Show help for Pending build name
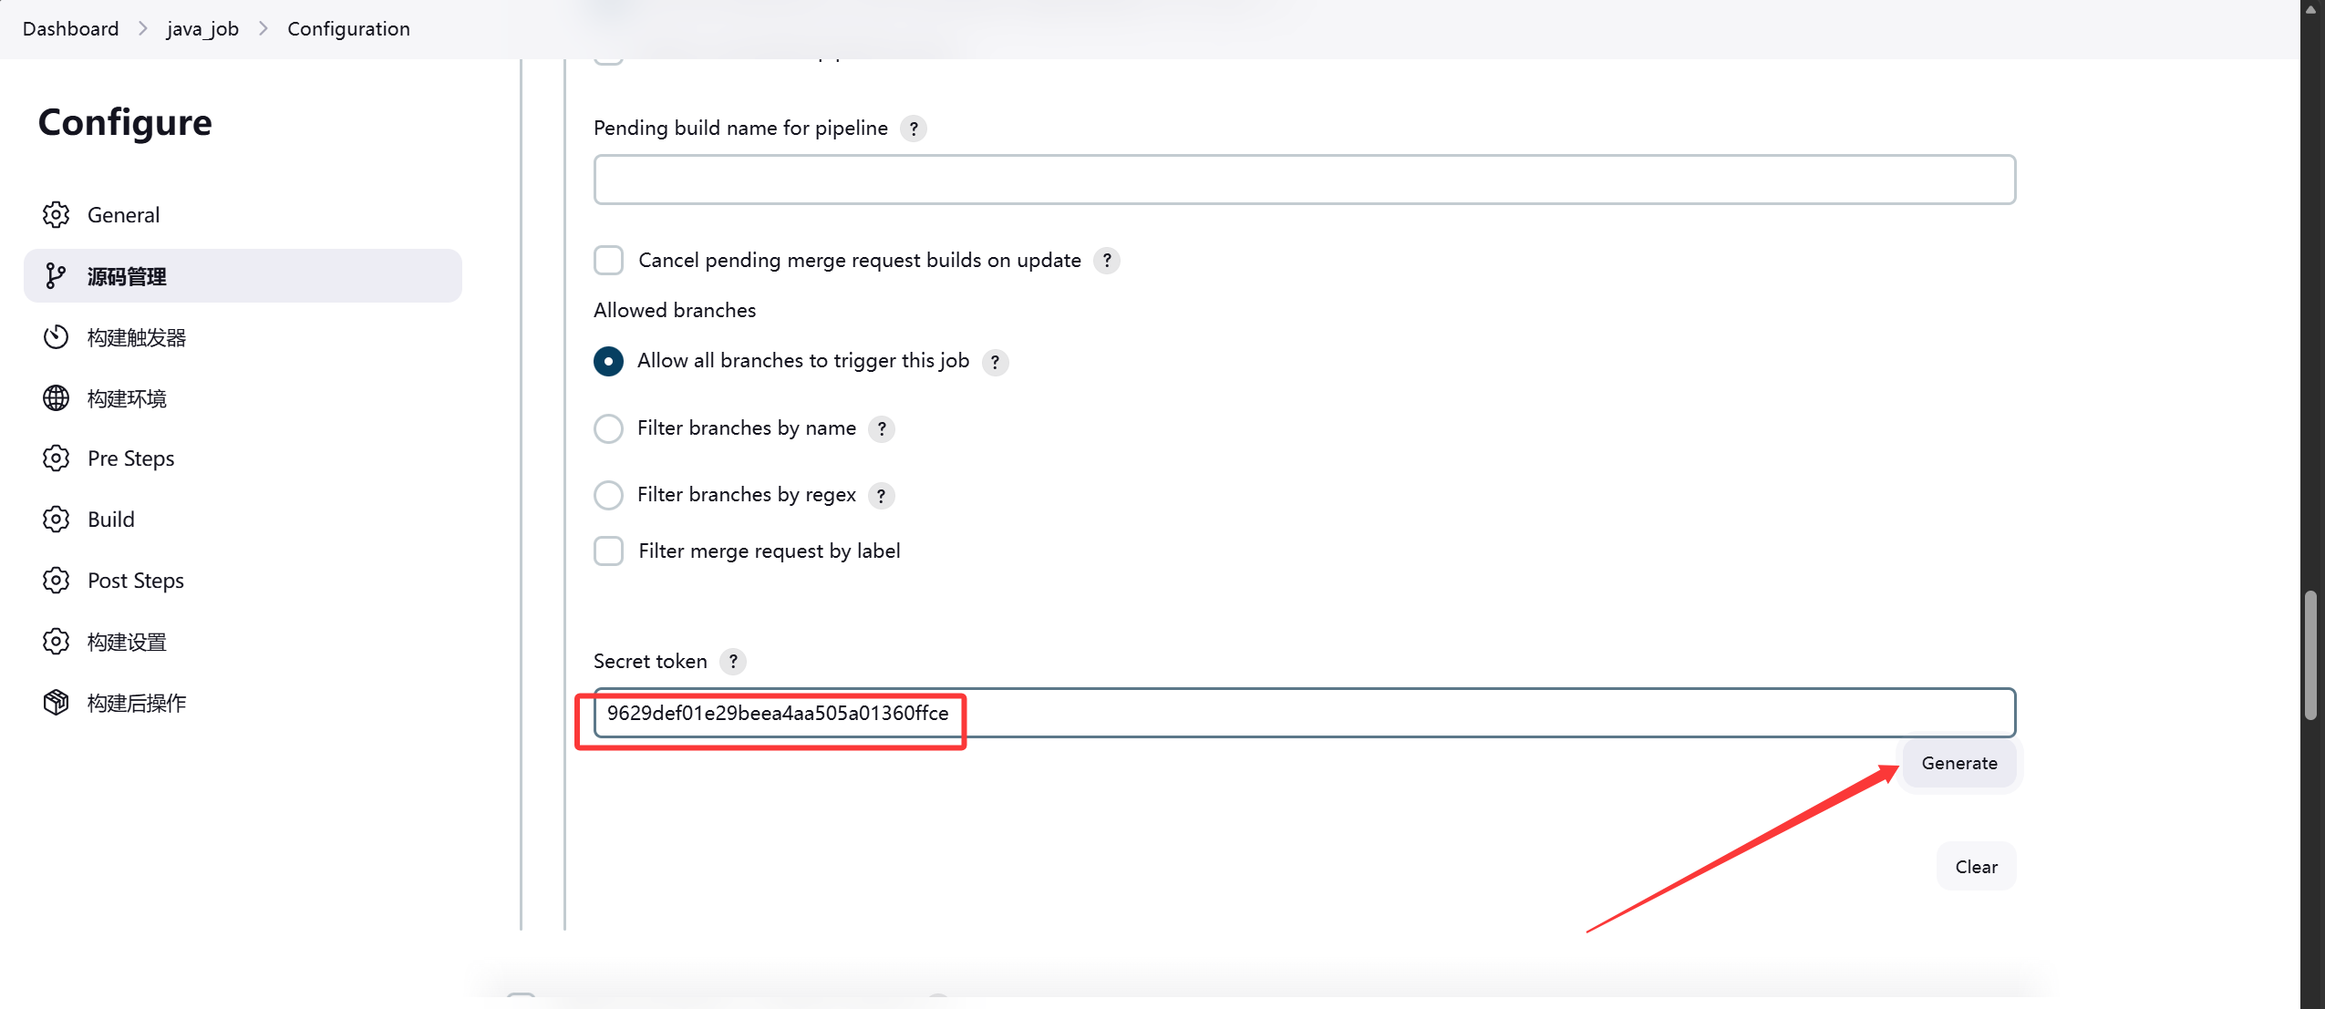Viewport: 2325px width, 1009px height. [914, 129]
